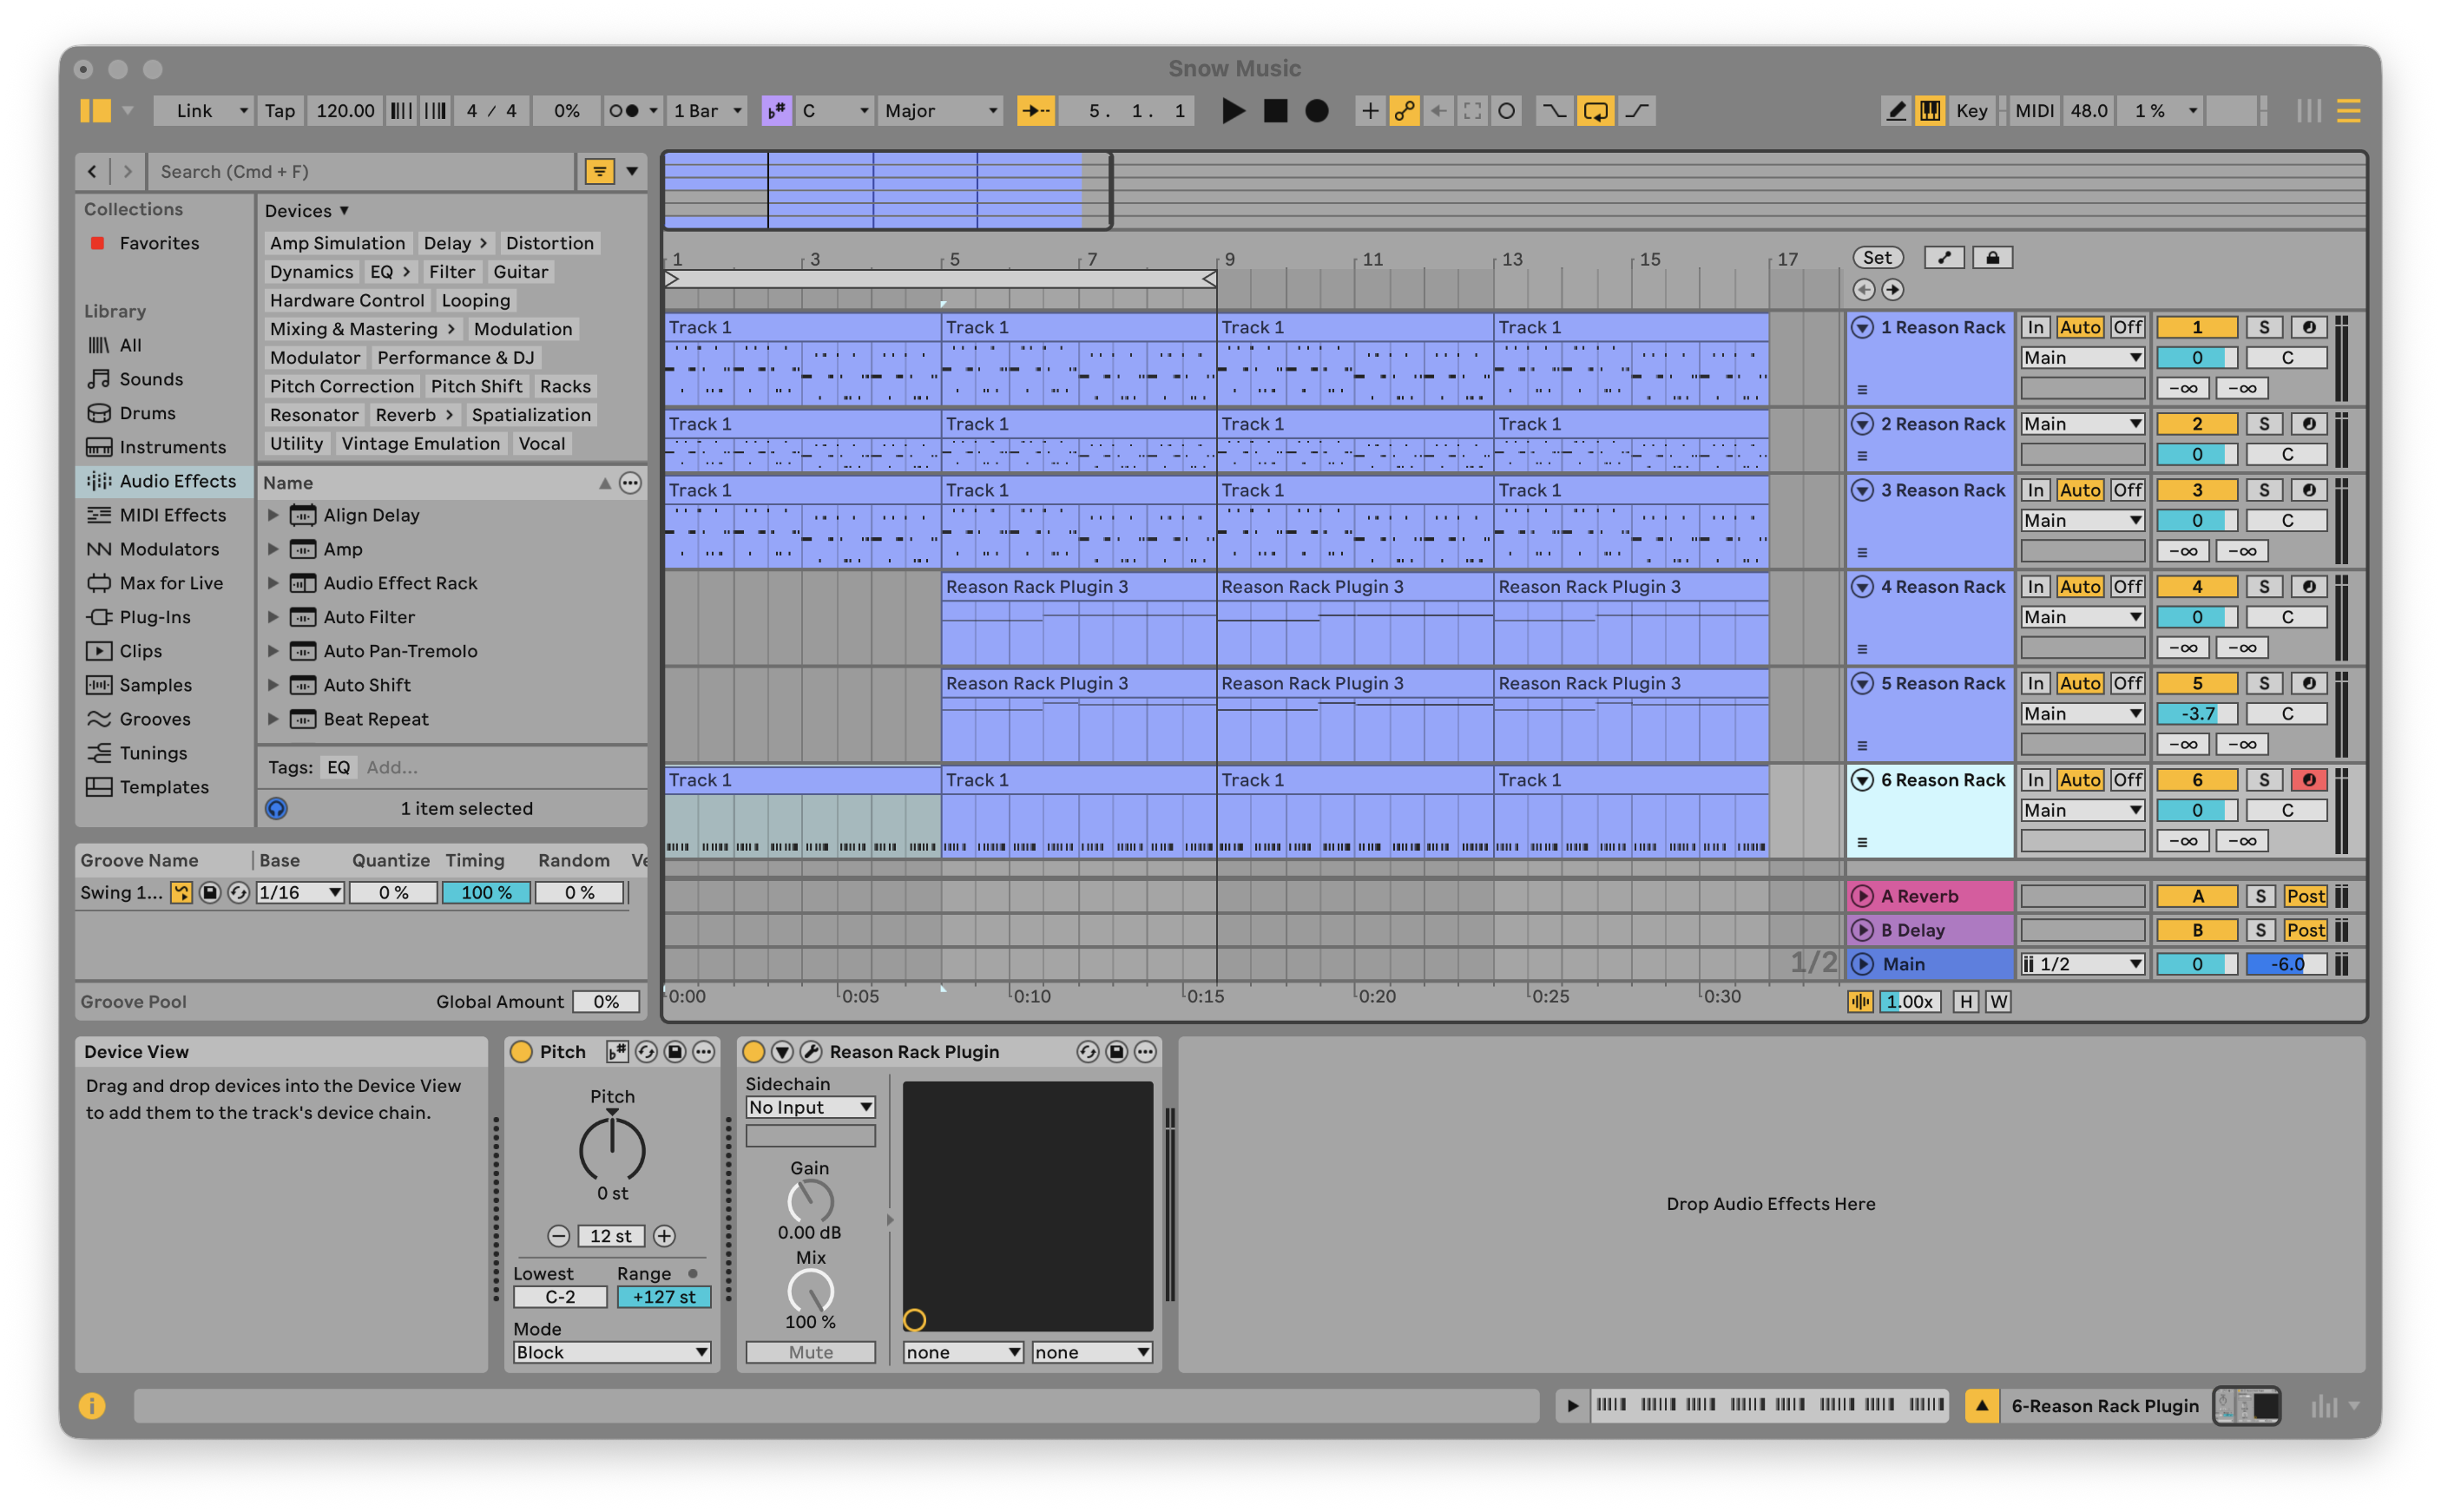The image size is (2441, 1512).
Task: Lock envelopes with the padlock icon
Action: (1992, 258)
